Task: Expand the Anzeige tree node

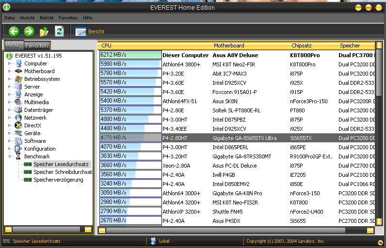Action: click(9, 94)
